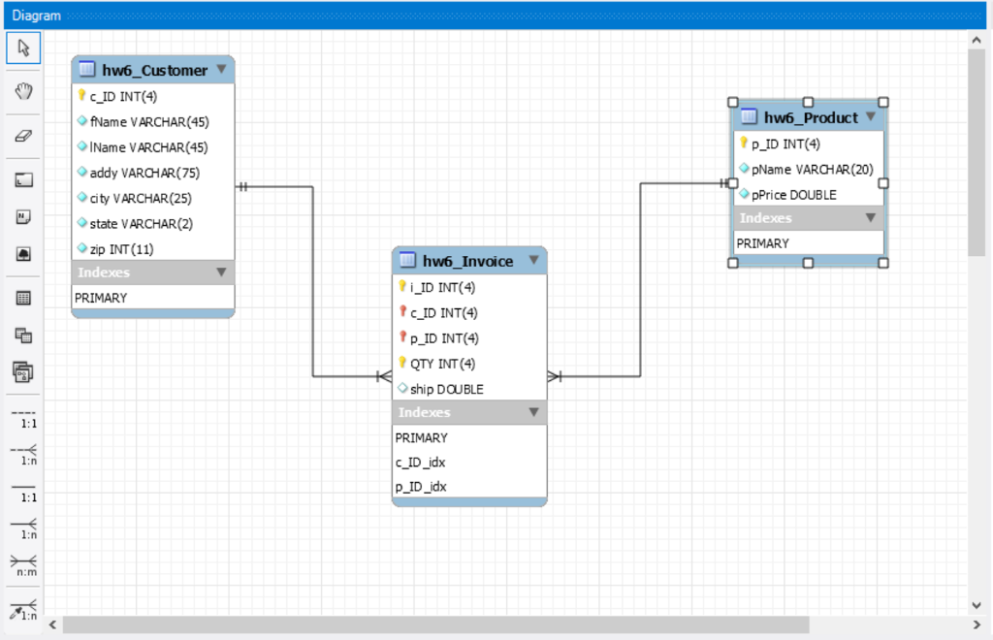Click the vertical scrollbar down arrow
Image resolution: width=993 pixels, height=640 pixels.
977,605
